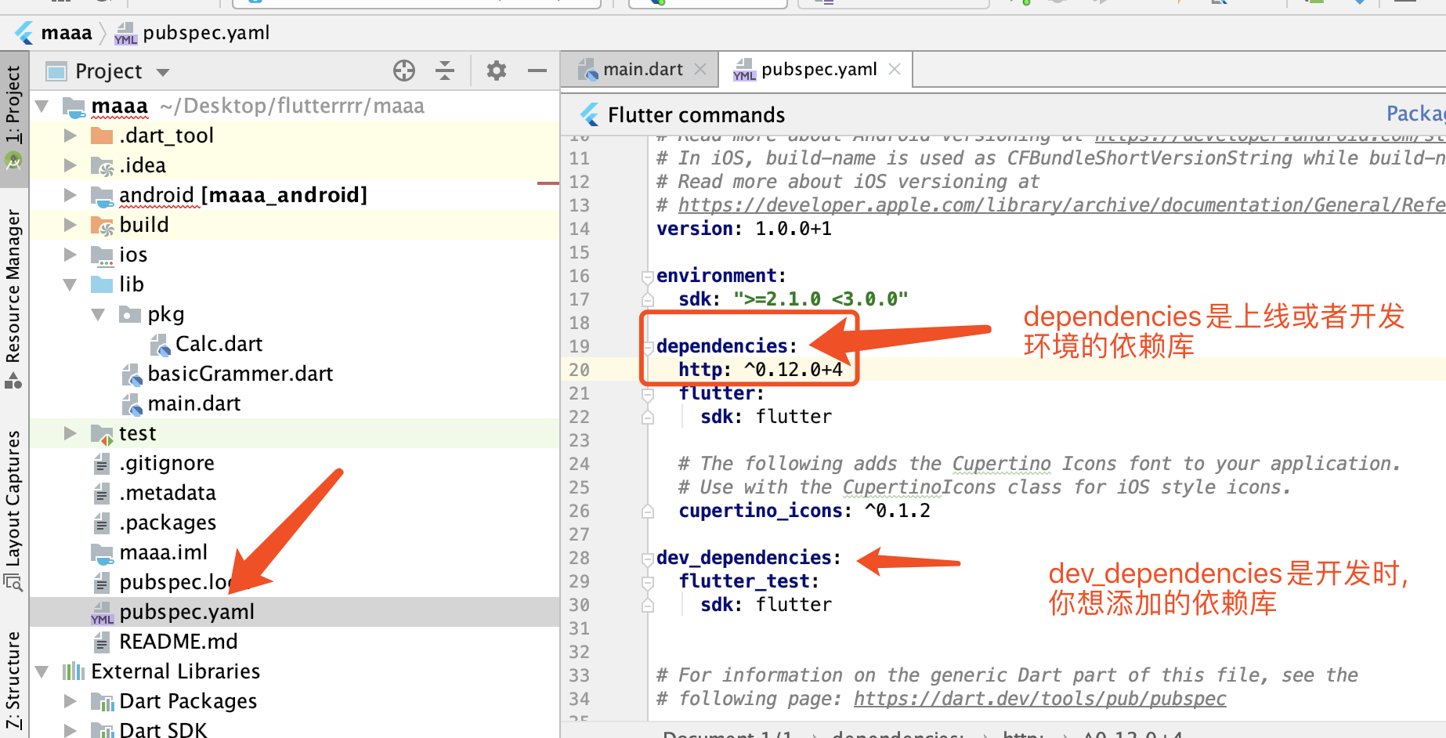Expand the android [maaa_android] folder

pos(70,195)
